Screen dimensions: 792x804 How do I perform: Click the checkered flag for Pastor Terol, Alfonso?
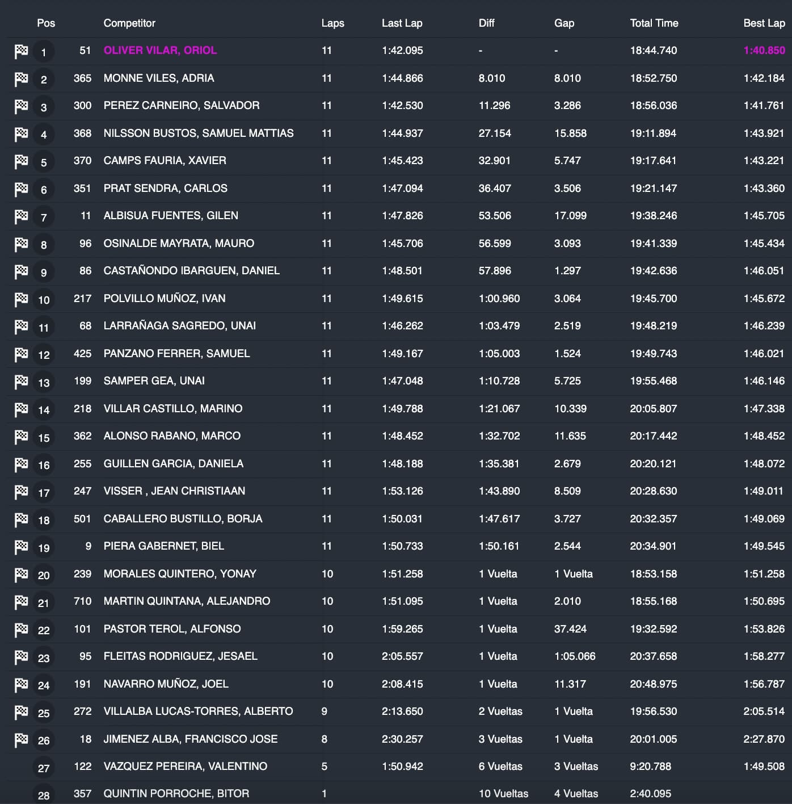click(x=21, y=630)
